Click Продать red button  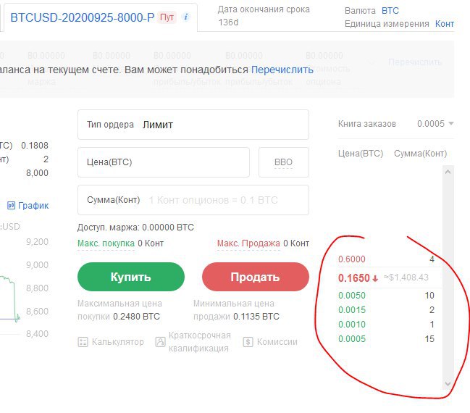(x=256, y=277)
